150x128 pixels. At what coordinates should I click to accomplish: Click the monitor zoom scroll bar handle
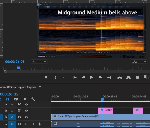point(5,71)
